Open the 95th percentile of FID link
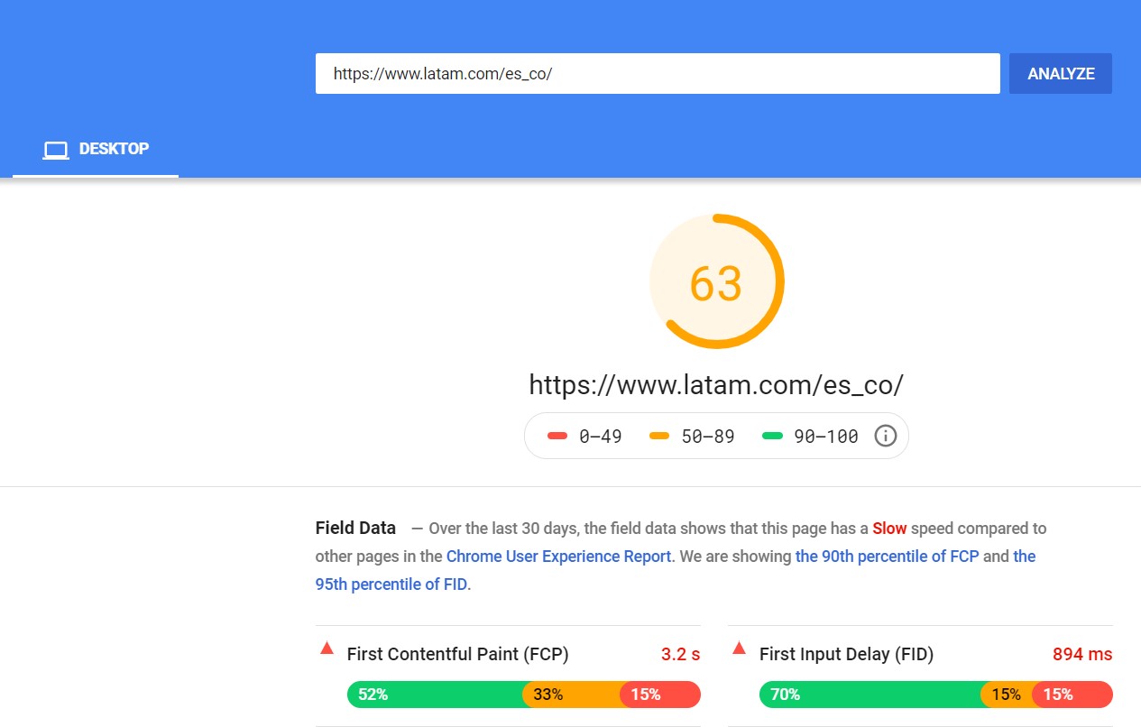Image resolution: width=1141 pixels, height=727 pixels. (391, 584)
